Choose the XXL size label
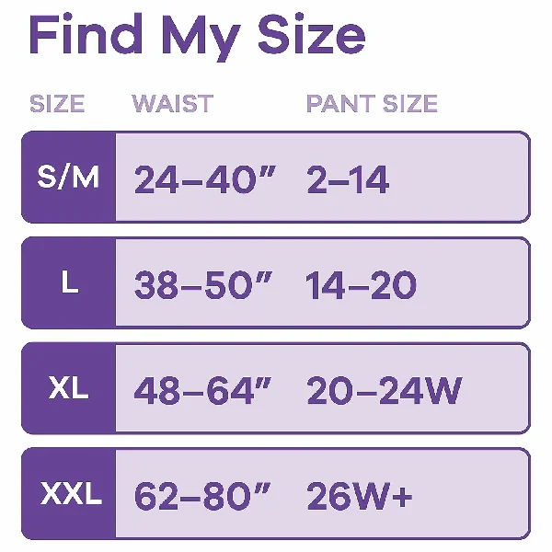The image size is (552, 552). point(70,494)
